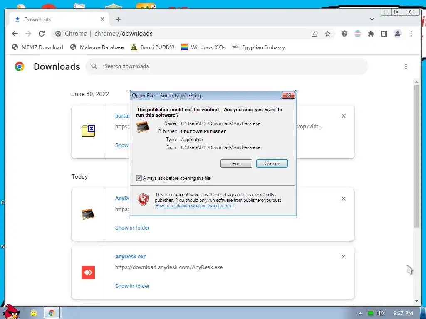Go back with the browser back arrow
Screen dimensions: 426x319
click(x=15, y=34)
